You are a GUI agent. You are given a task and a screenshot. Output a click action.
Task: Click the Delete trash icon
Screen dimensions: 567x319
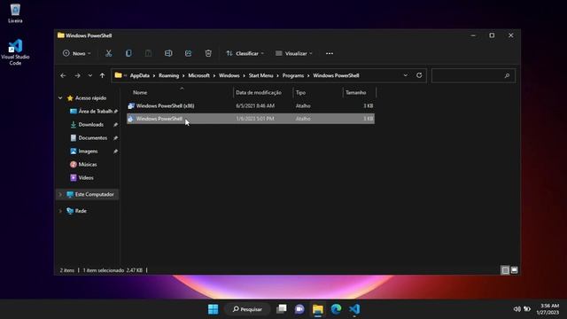click(x=208, y=53)
